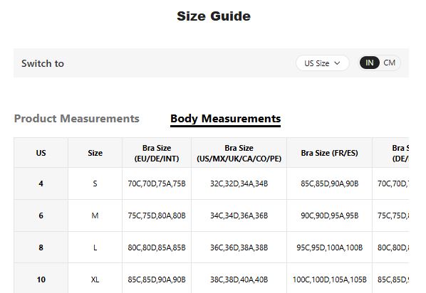Image resolution: width=426 pixels, height=293 pixels.
Task: Select the US size 10 row
Action: (x=212, y=279)
